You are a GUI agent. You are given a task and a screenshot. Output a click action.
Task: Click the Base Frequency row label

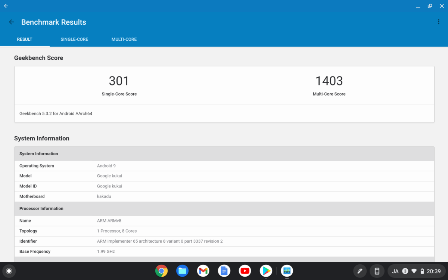click(35, 251)
